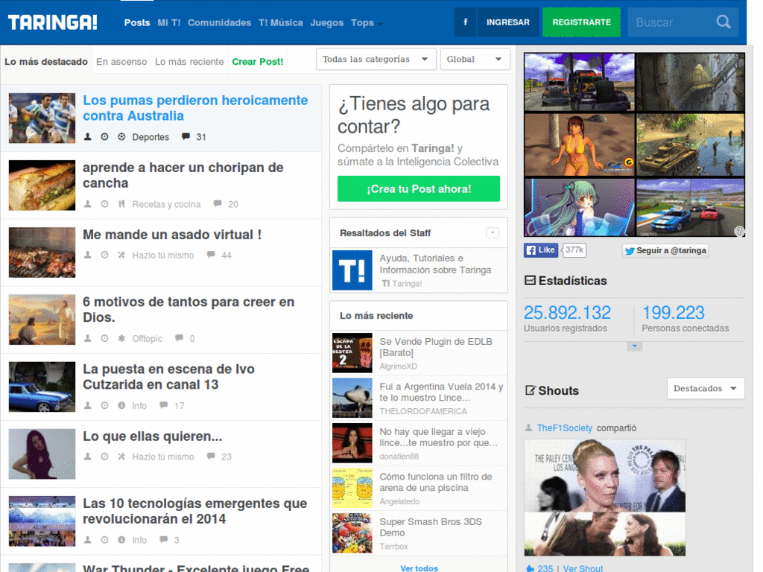
Task: Switch to the En ascenso tab
Action: click(x=121, y=62)
